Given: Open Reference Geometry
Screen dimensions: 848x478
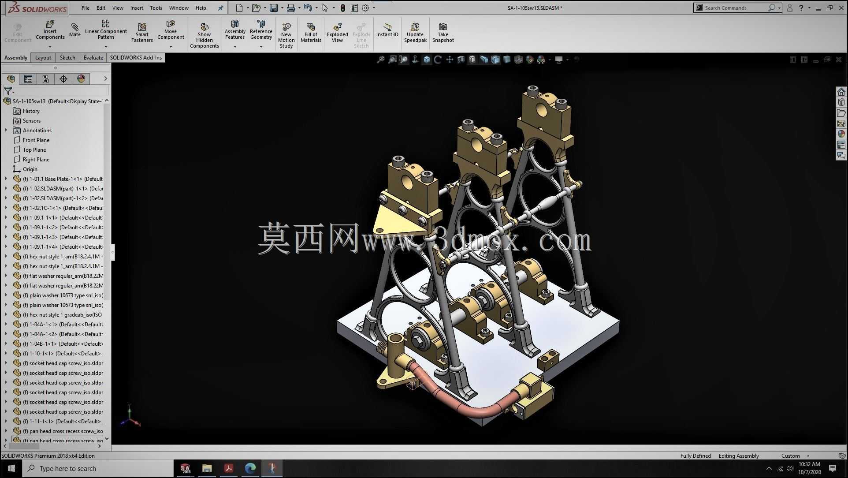Looking at the screenshot, I should tap(261, 30).
